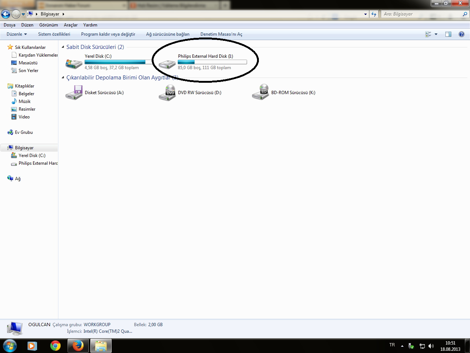Click the search magnifier icon
The height and width of the screenshot is (353, 470).
(x=465, y=14)
